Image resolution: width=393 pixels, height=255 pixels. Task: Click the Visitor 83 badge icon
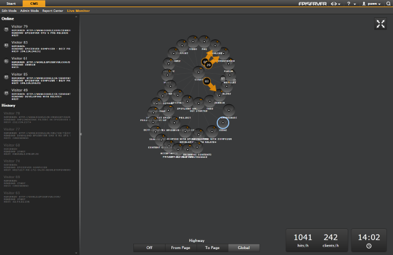5,45
